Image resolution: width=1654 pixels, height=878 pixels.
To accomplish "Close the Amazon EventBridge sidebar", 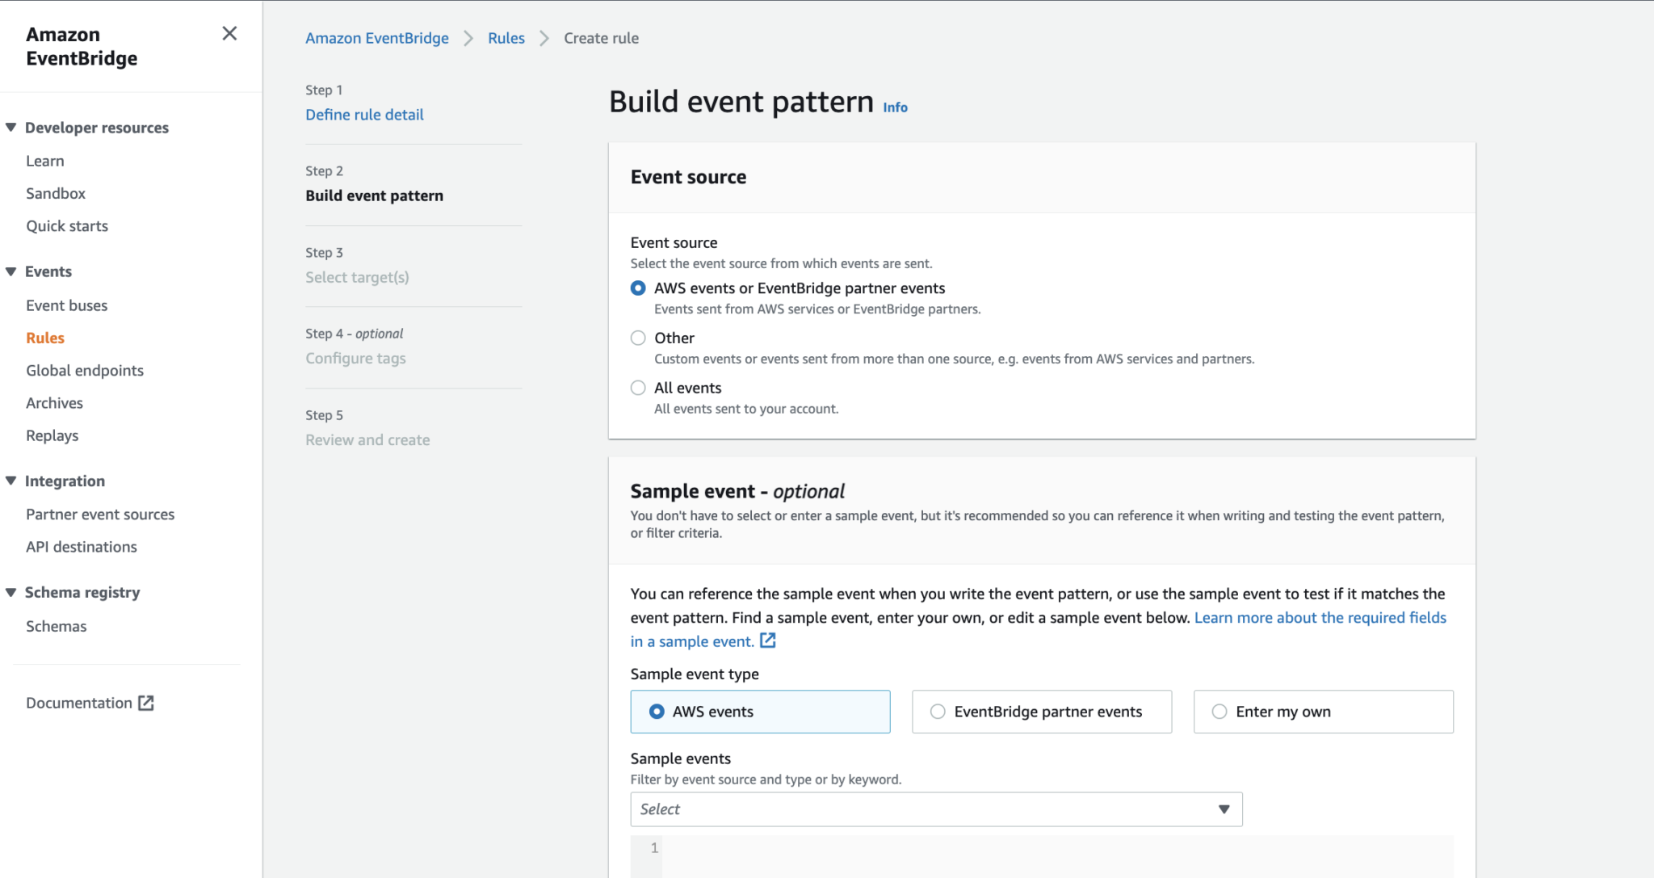I will (x=229, y=33).
